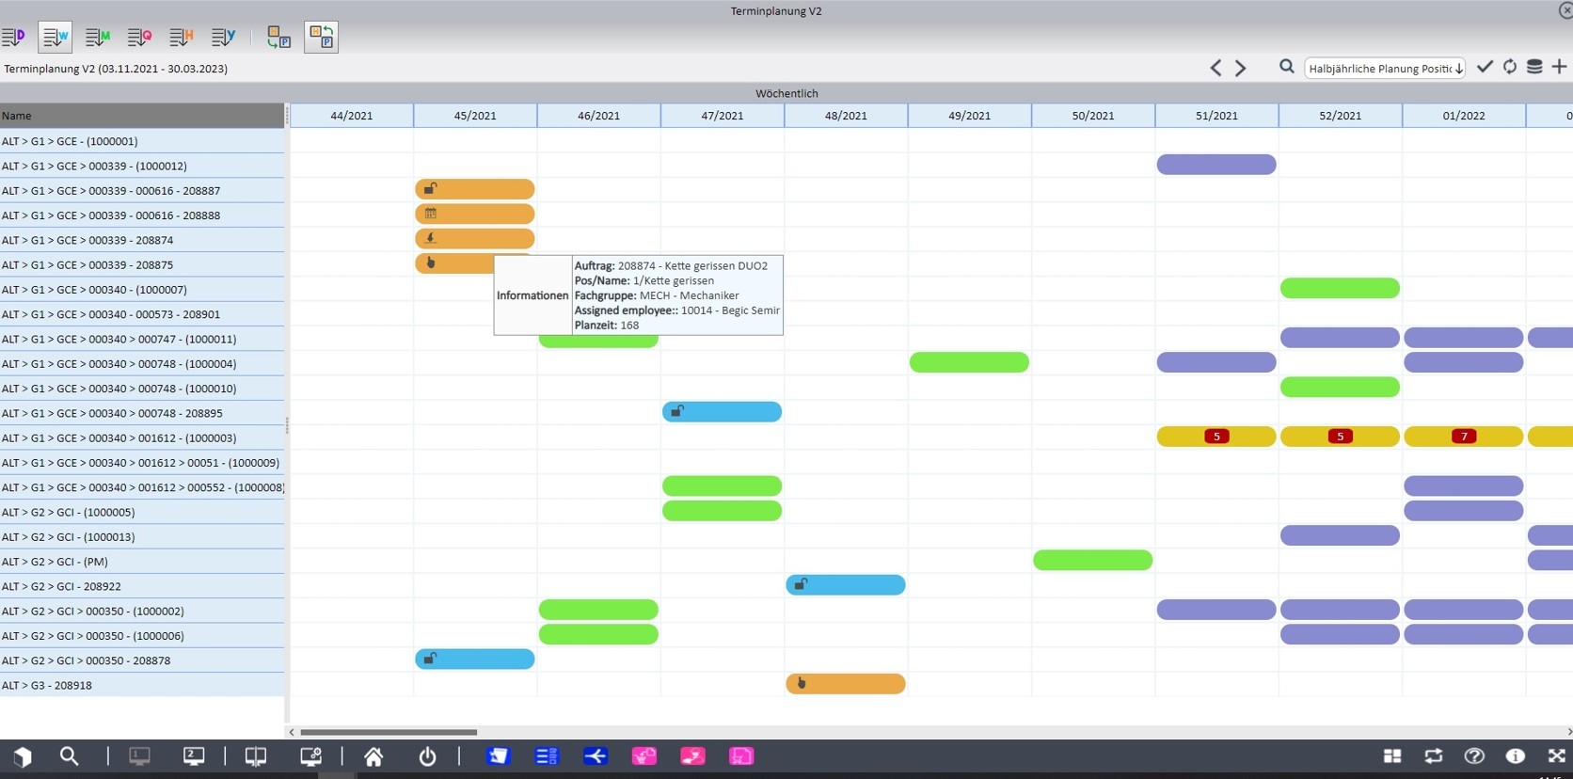Open the last pink app shortcut
The height and width of the screenshot is (779, 1573).
(741, 755)
